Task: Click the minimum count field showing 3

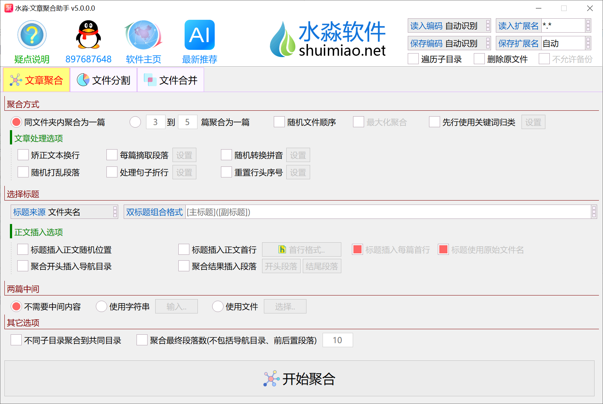Action: click(x=155, y=122)
